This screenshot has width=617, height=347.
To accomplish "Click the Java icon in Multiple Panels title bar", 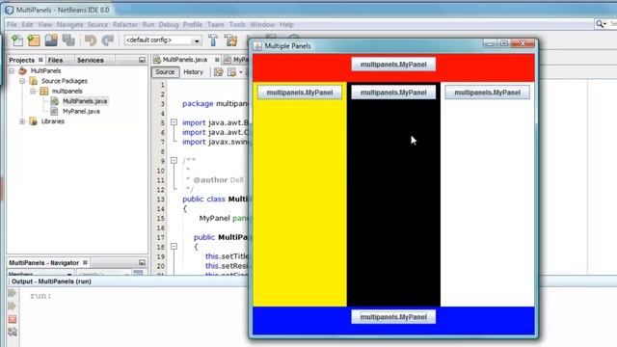I will [257, 46].
